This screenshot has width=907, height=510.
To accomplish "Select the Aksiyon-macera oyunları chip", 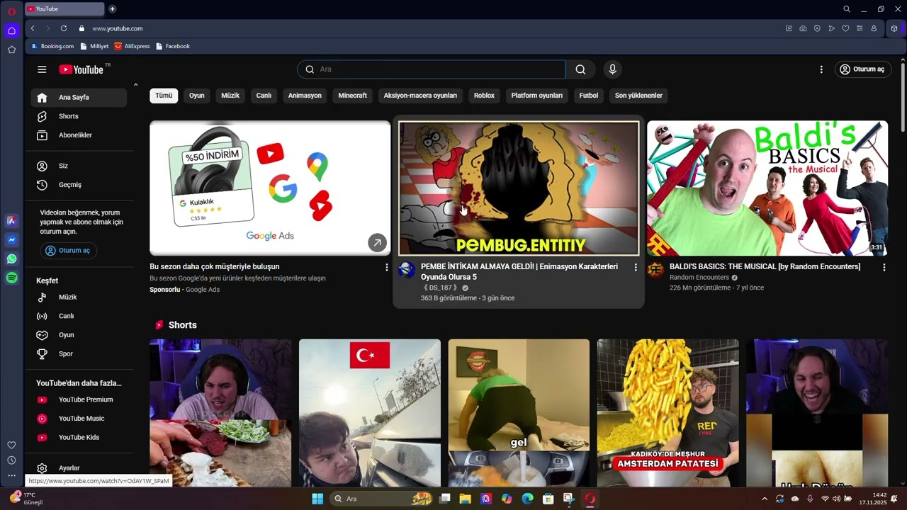I will click(420, 96).
